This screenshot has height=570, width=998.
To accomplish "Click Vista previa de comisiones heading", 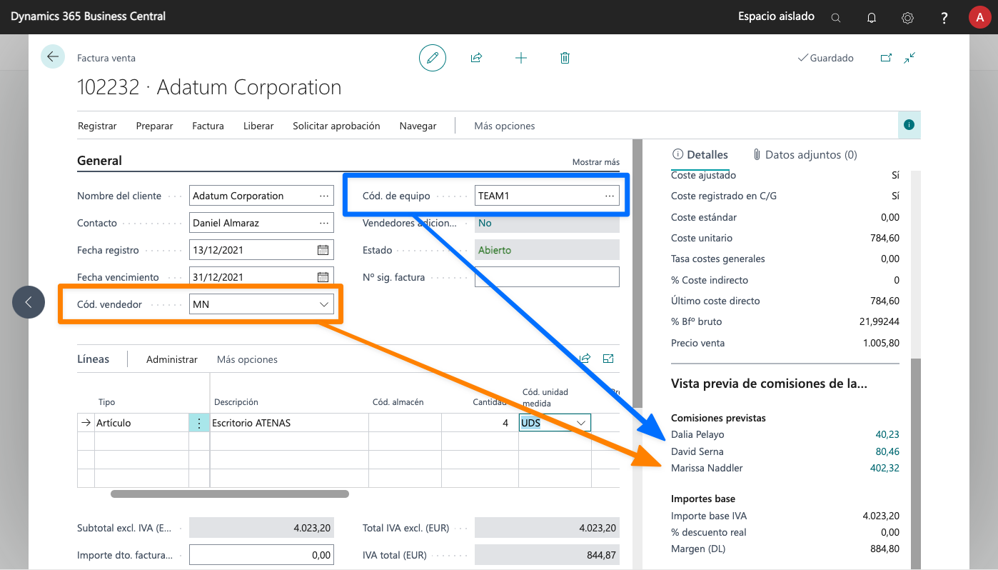I will [x=770, y=384].
